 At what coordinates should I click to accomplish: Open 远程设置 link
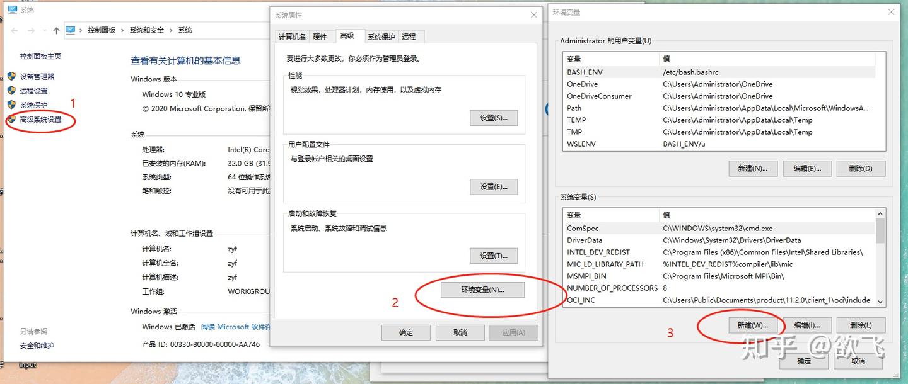(33, 91)
